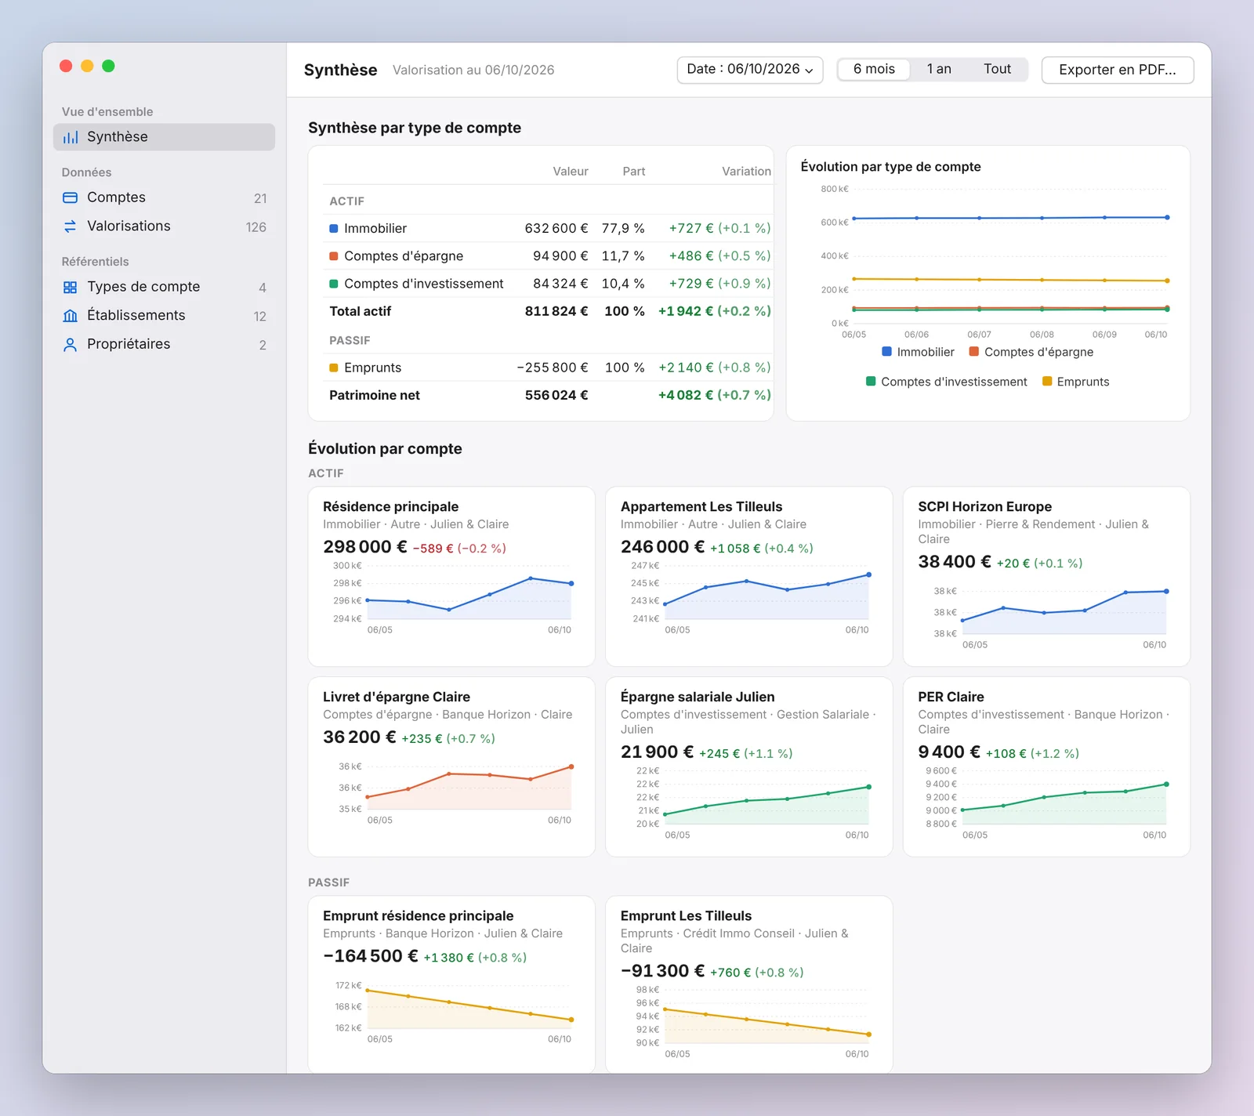1254x1116 pixels.
Task: Click the Établissements bank icon
Action: pyautogui.click(x=71, y=316)
